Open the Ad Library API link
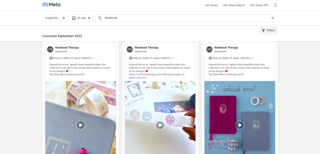 point(259,5)
